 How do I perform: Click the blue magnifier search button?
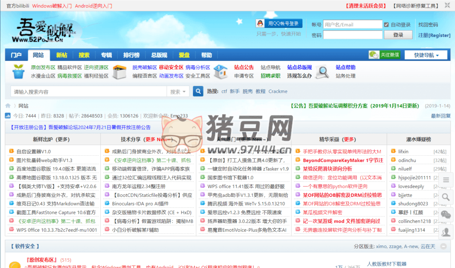(x=198, y=91)
